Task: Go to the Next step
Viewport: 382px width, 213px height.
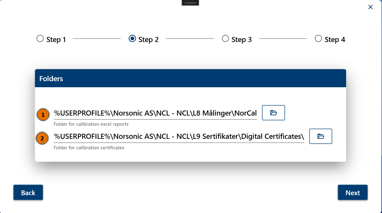Action: tap(353, 192)
